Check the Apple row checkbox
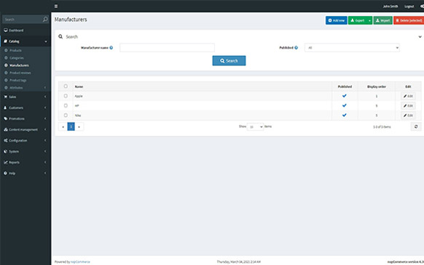 coord(66,96)
